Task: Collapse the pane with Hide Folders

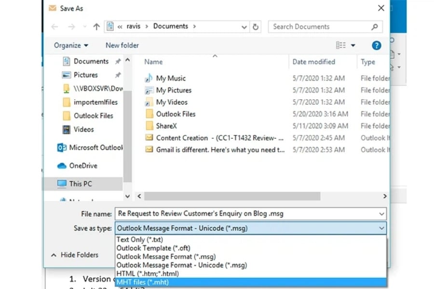Action: coord(75,255)
